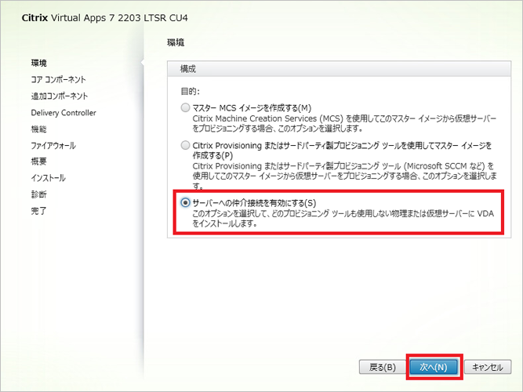
Task: Select the マスター MCS イメージを作成する radio button
Action: [x=185, y=107]
